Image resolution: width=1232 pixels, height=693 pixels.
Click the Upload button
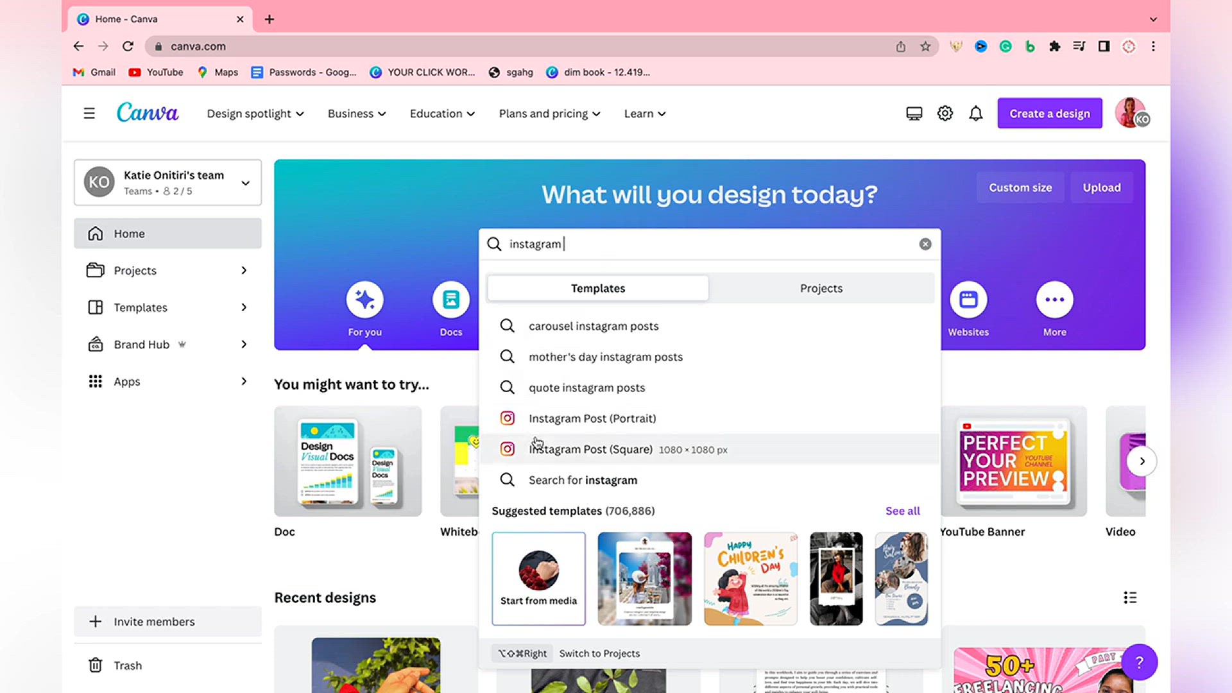(1102, 188)
